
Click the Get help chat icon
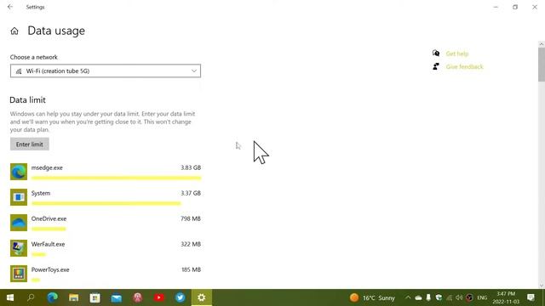coord(436,53)
